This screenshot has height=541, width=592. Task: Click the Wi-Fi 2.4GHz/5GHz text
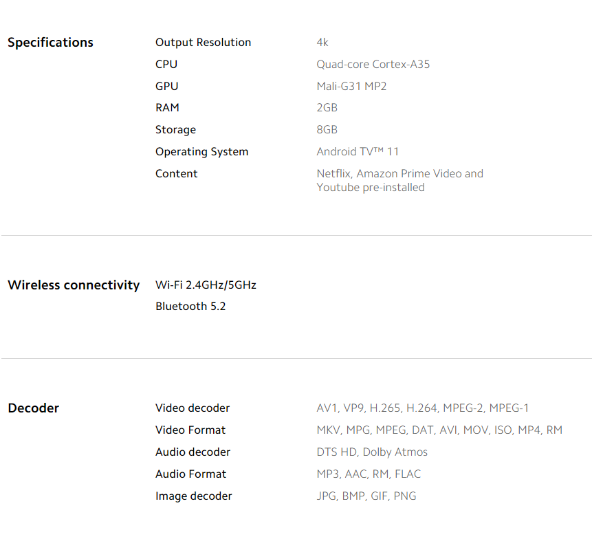click(206, 285)
